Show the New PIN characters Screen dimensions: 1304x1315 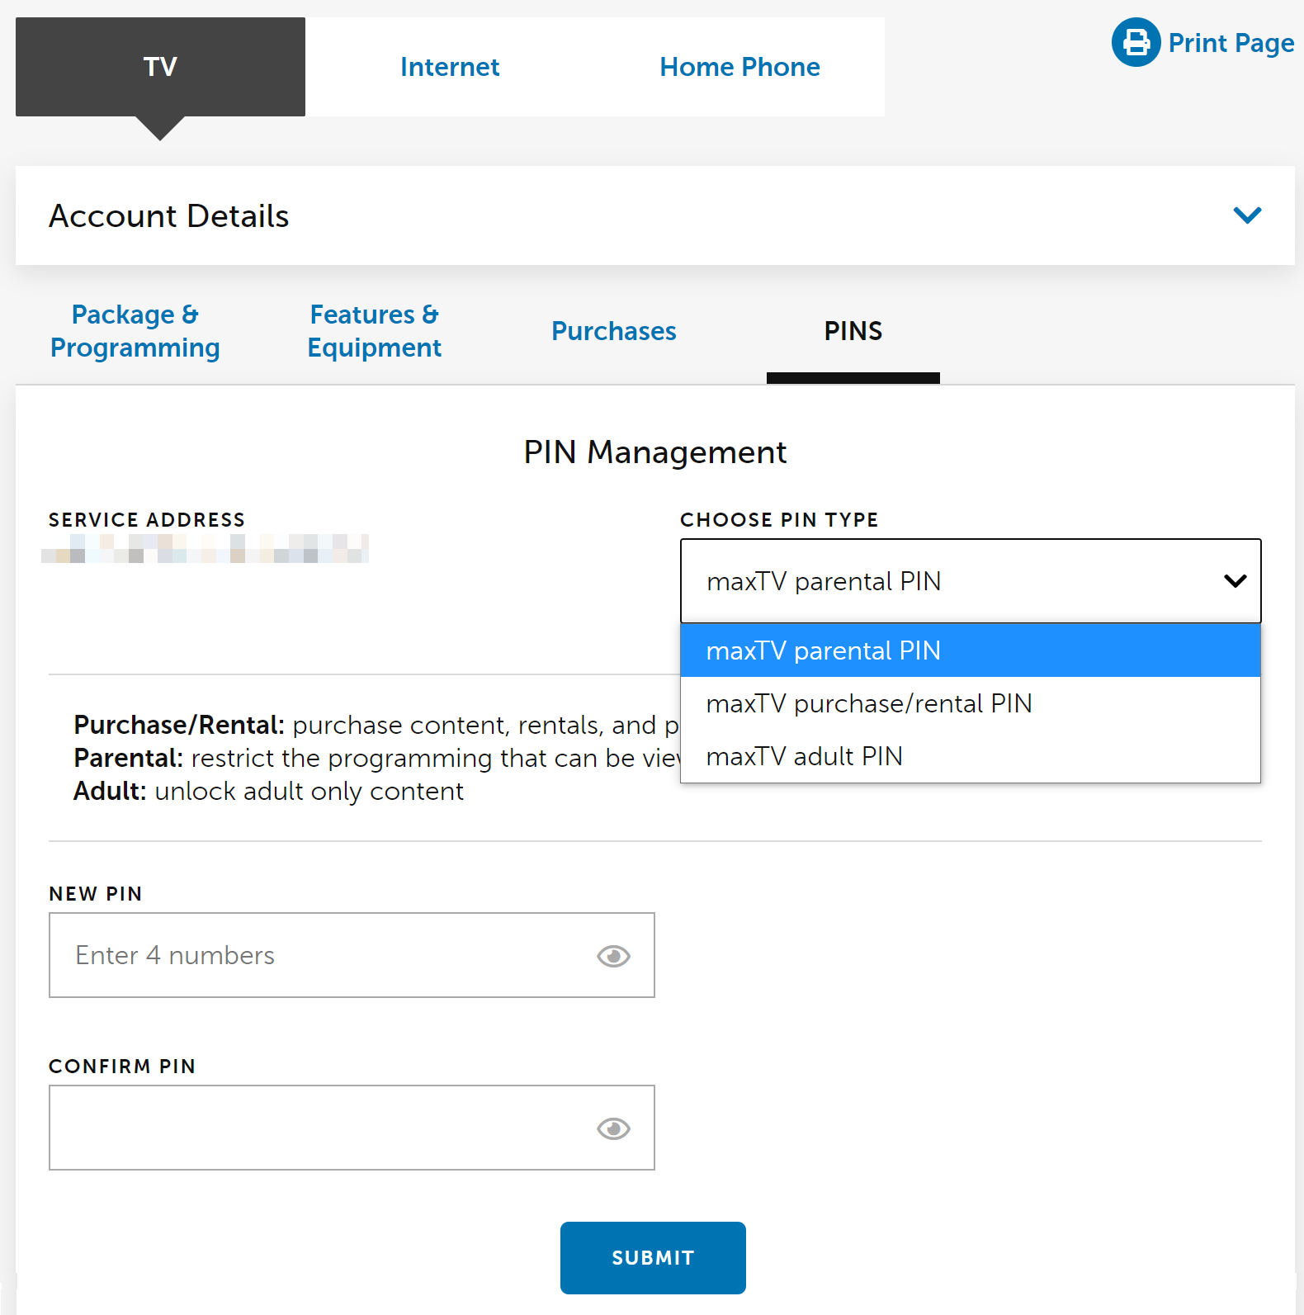pos(613,956)
